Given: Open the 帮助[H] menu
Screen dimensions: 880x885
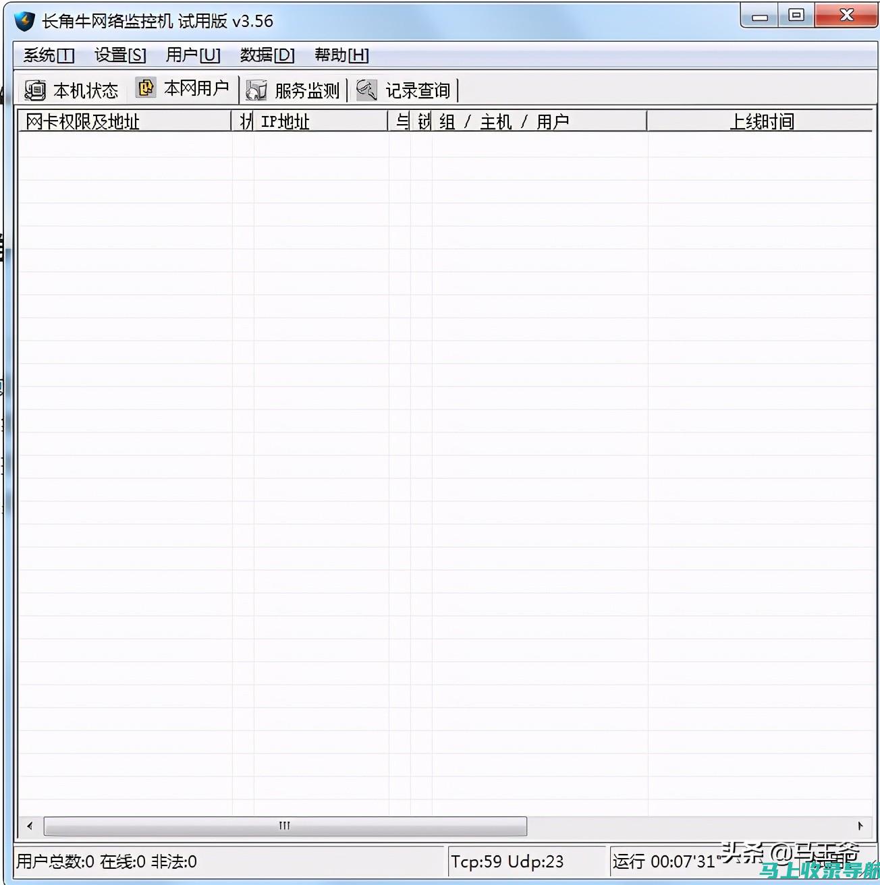Looking at the screenshot, I should 341,55.
